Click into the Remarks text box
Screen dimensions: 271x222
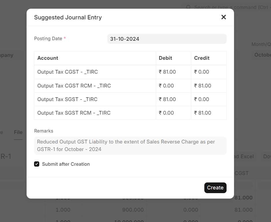point(130,145)
